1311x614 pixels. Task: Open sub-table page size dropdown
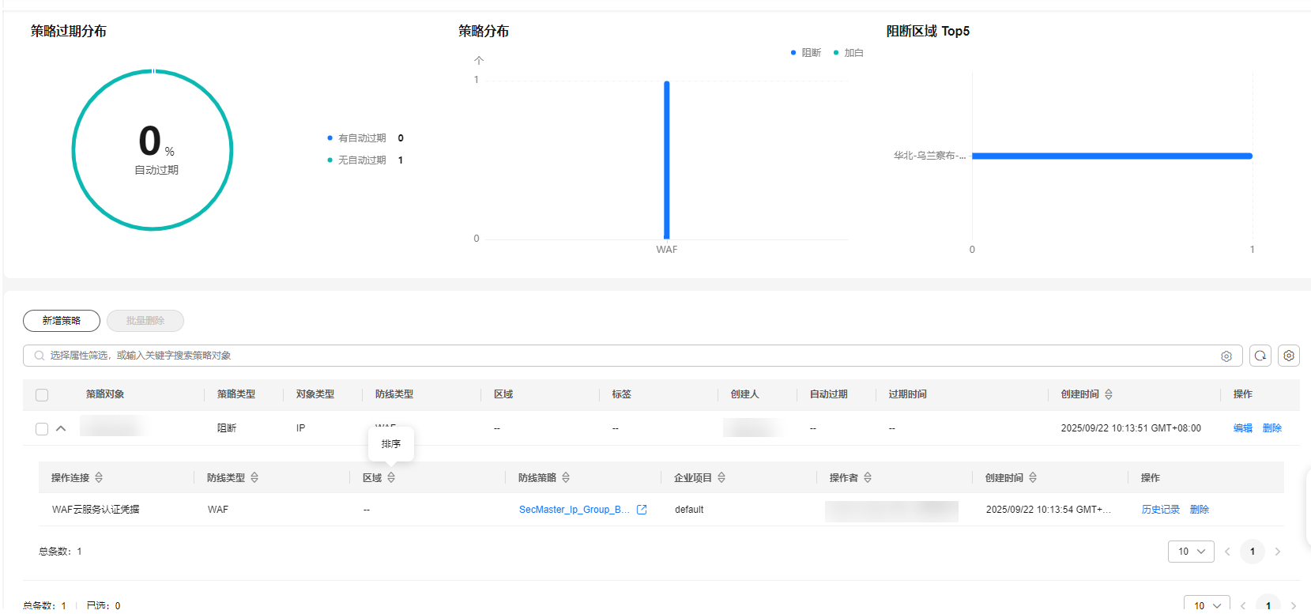click(1191, 552)
